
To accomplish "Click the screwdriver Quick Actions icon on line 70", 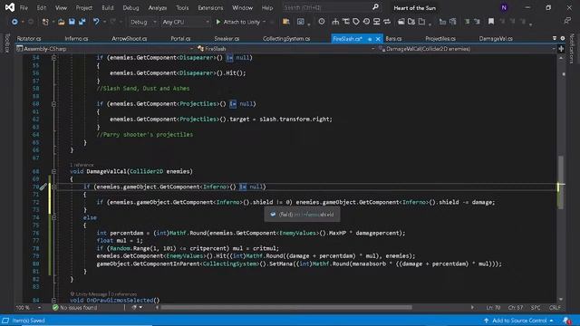I will 43,187.
